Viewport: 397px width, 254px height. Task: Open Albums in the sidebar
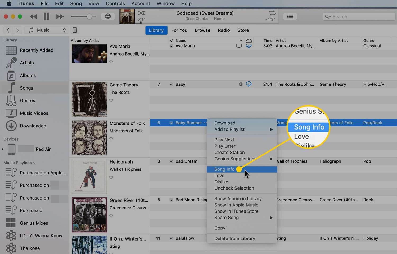(x=34, y=75)
